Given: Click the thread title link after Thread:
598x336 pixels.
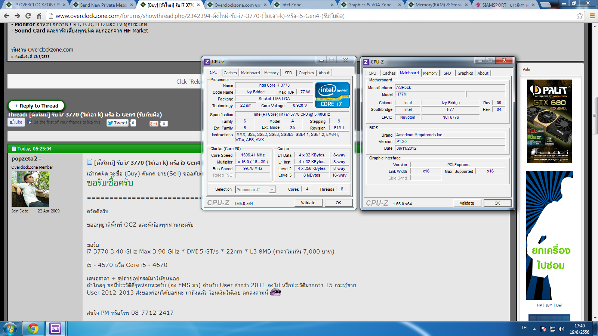Looking at the screenshot, I should [x=96, y=115].
